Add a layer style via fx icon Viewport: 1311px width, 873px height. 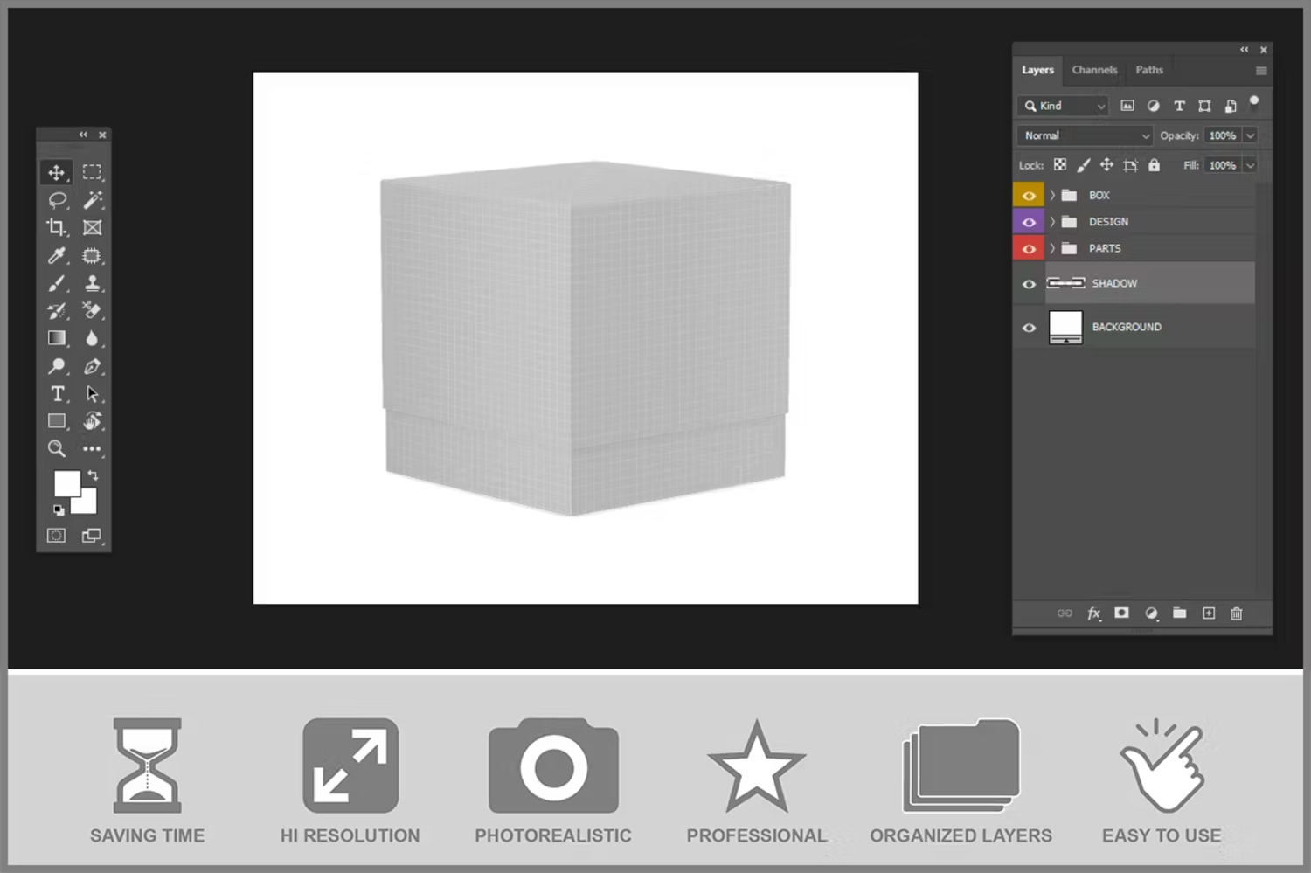coord(1093,613)
